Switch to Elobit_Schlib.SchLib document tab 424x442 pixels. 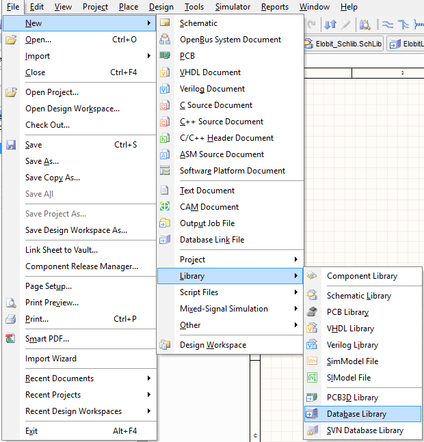pyautogui.click(x=343, y=44)
